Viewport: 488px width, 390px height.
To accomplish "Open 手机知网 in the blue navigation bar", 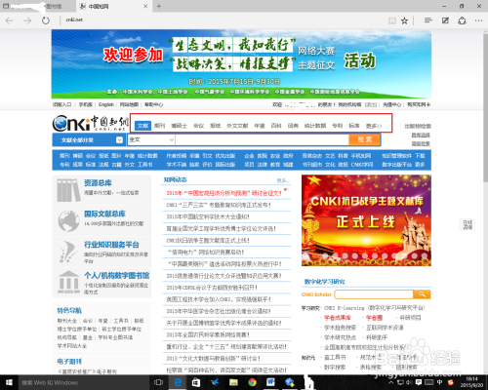I will point(361,156).
